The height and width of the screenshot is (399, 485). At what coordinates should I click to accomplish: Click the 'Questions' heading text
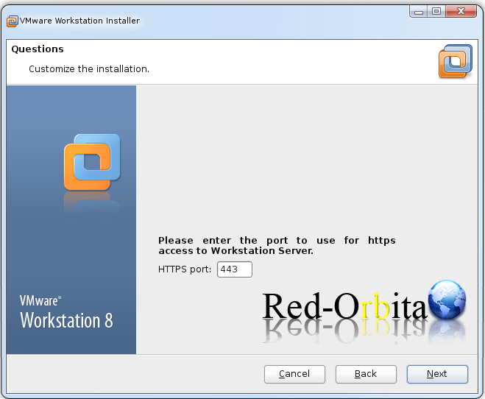coord(38,49)
